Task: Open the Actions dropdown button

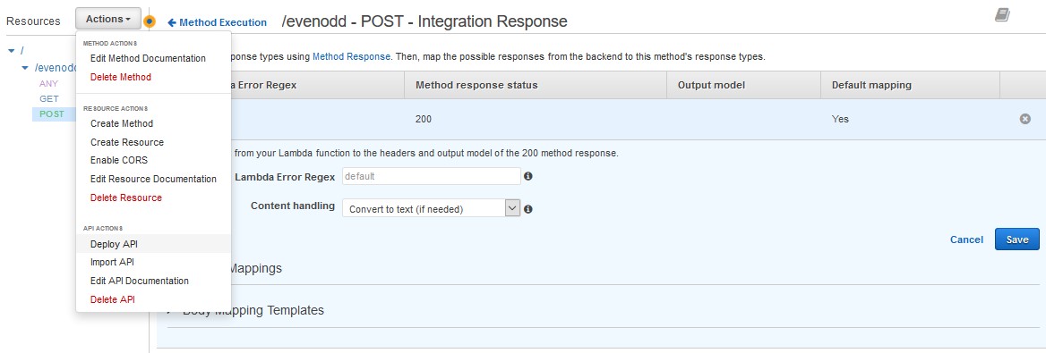Action: pos(108,20)
